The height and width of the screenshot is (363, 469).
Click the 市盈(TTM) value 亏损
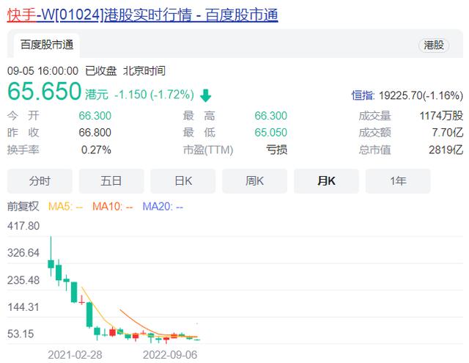click(277, 150)
